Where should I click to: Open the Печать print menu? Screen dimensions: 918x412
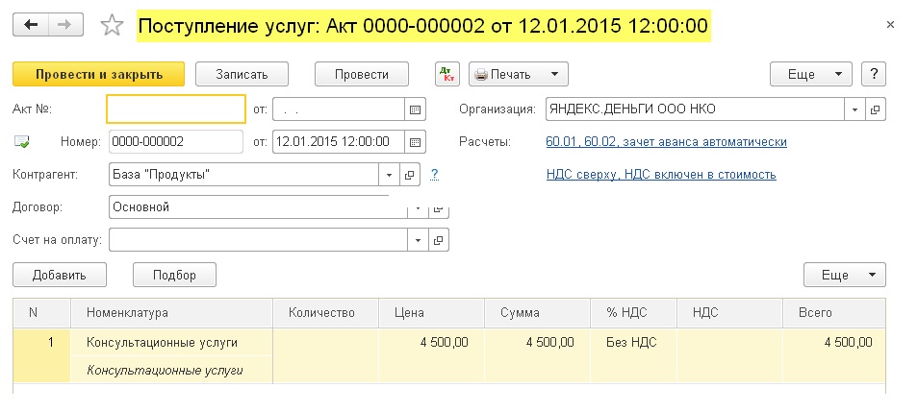pyautogui.click(x=518, y=74)
